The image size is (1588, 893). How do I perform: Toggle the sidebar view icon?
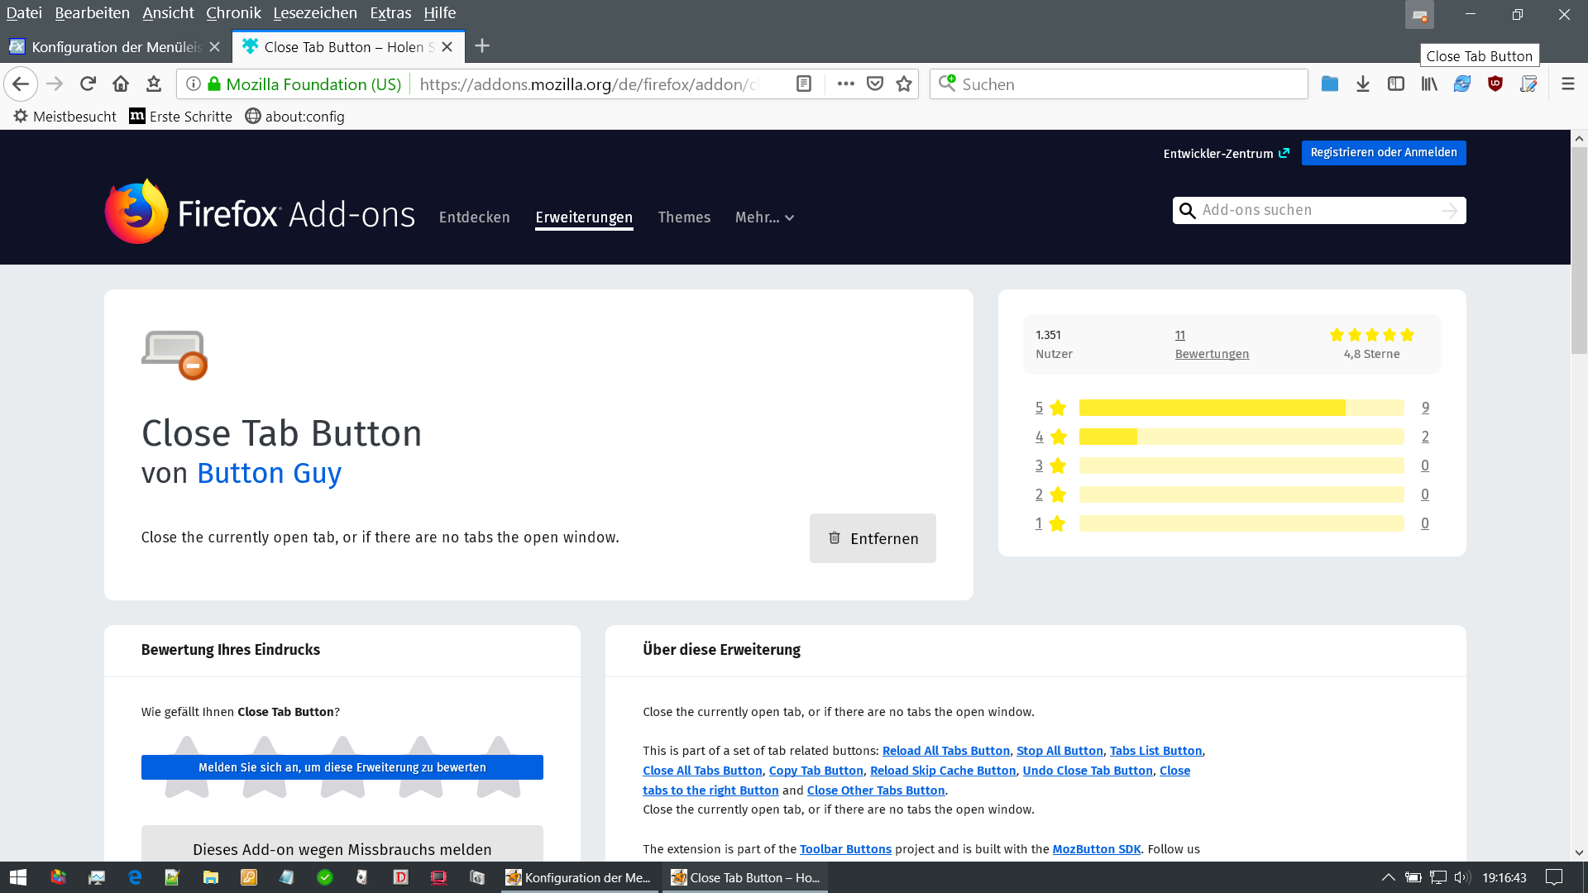pos(1396,84)
